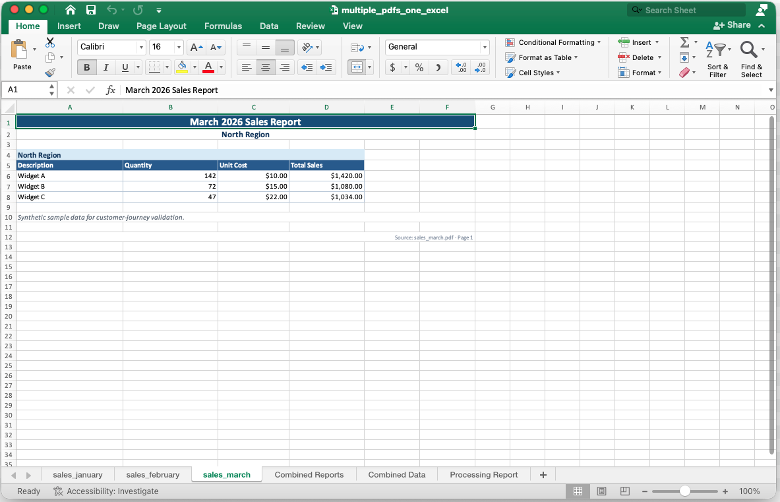Switch to Normal view in status bar

(578, 491)
